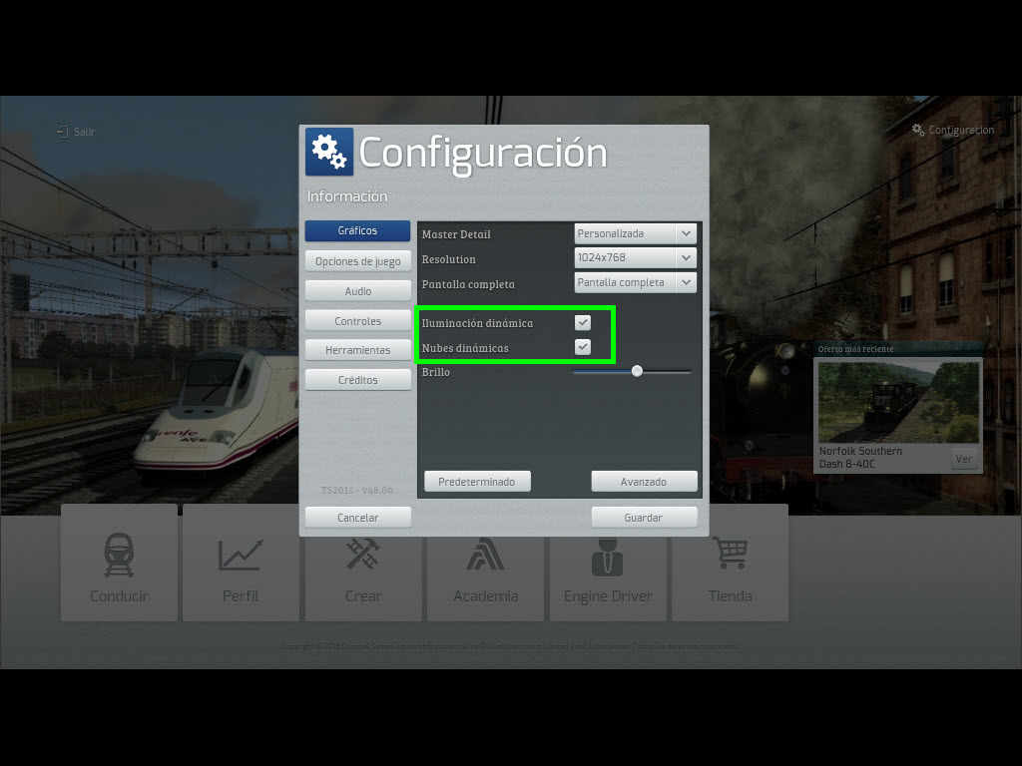This screenshot has width=1022, height=766.
Task: Select the Opciones de juego tab
Action: click(x=357, y=261)
